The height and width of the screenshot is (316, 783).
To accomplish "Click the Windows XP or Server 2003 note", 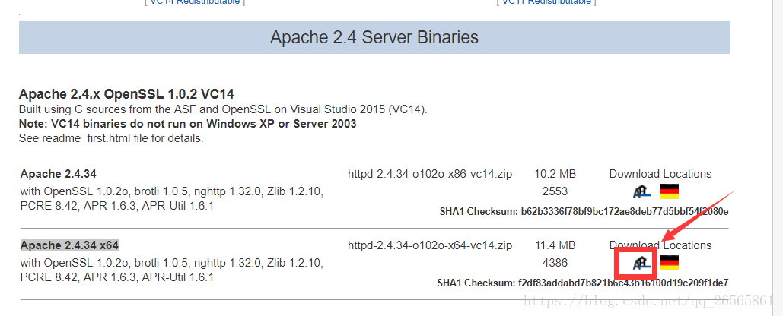I will pos(188,124).
